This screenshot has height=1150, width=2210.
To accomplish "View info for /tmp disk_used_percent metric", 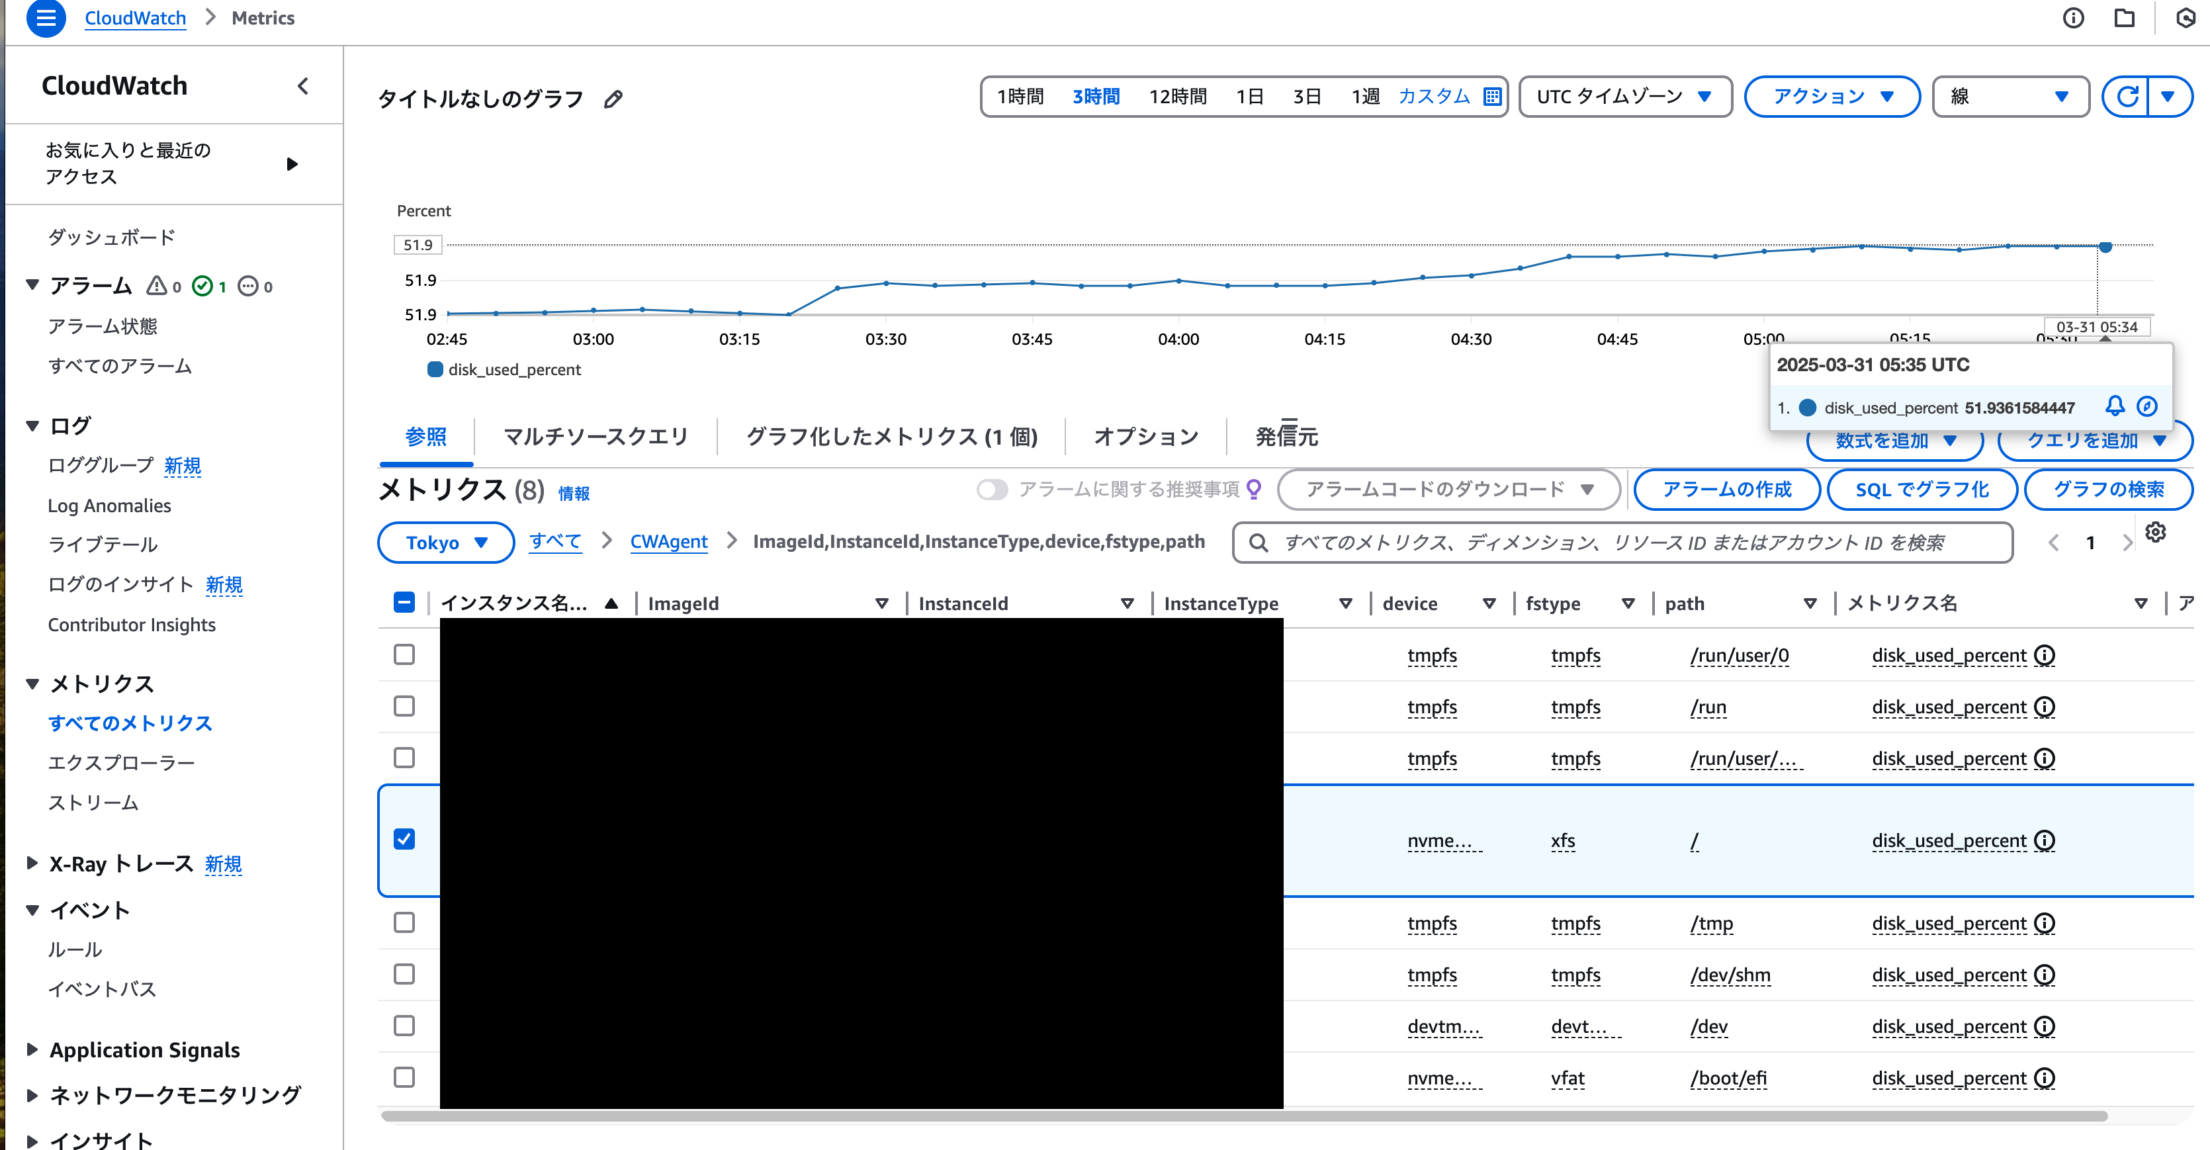I will (x=2045, y=924).
